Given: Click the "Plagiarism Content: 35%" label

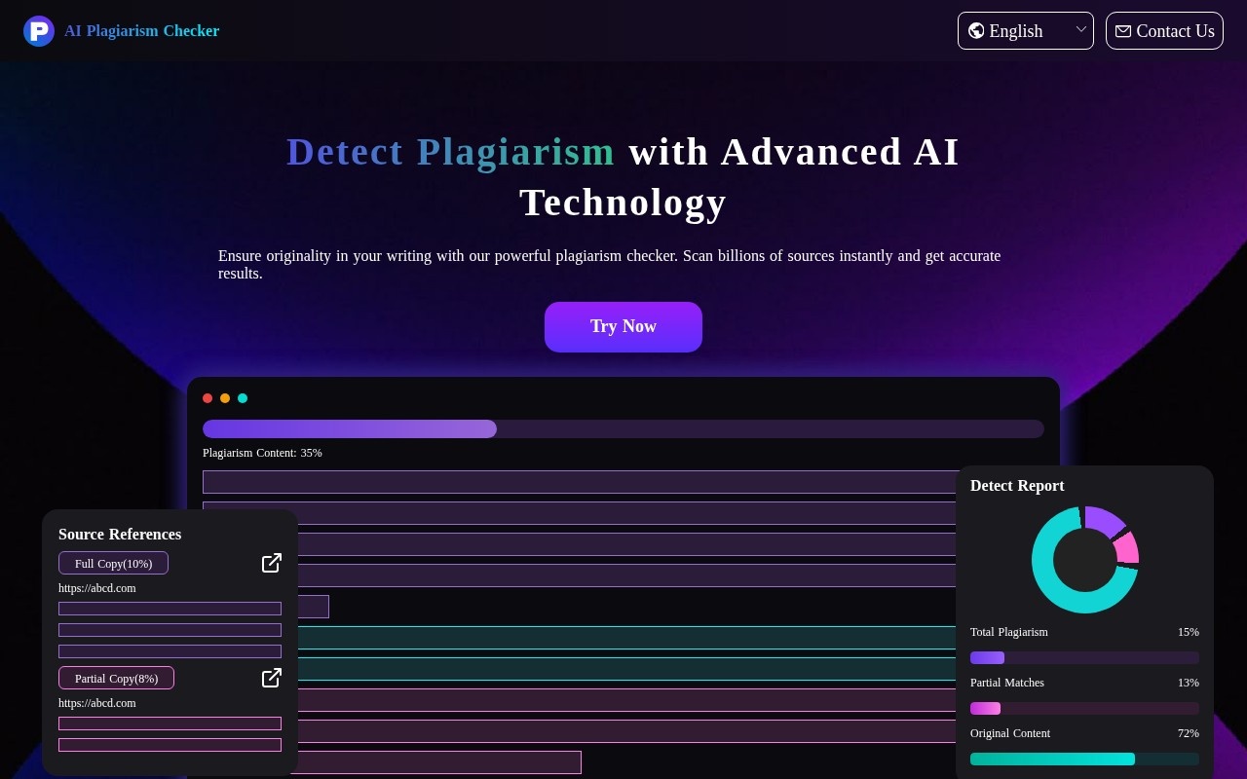Looking at the screenshot, I should click(x=262, y=453).
